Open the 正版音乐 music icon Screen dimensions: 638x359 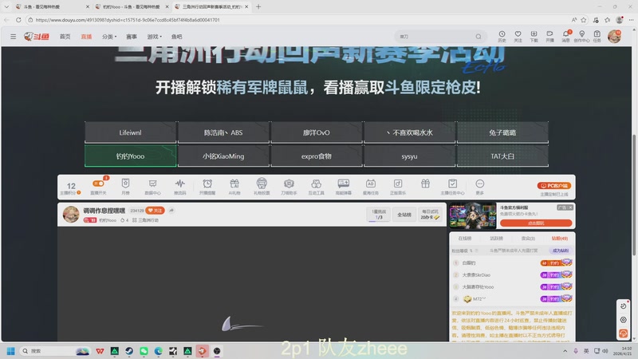398,187
